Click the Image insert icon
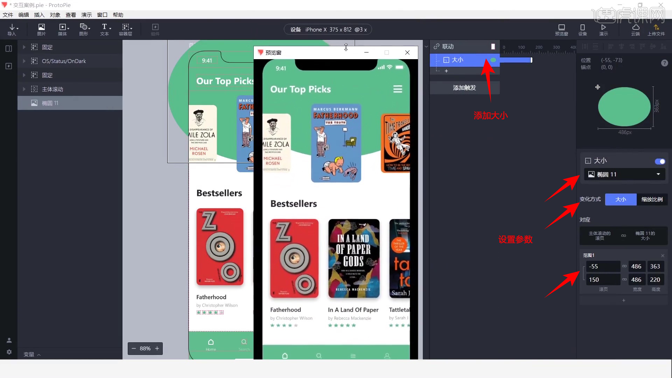Viewport: 672px width, 378px height. click(x=42, y=29)
